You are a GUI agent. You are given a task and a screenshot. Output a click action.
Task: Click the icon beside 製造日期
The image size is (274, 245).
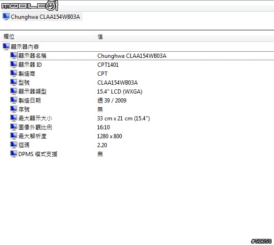(x=14, y=100)
